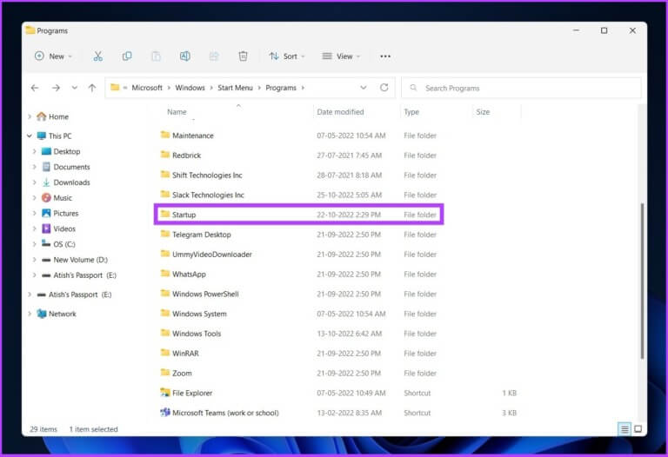Click the Cut scissors icon
This screenshot has height=457, width=668.
tap(98, 56)
